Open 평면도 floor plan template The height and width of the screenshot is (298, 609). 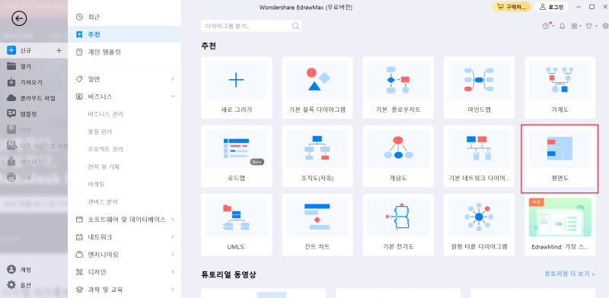(560, 156)
